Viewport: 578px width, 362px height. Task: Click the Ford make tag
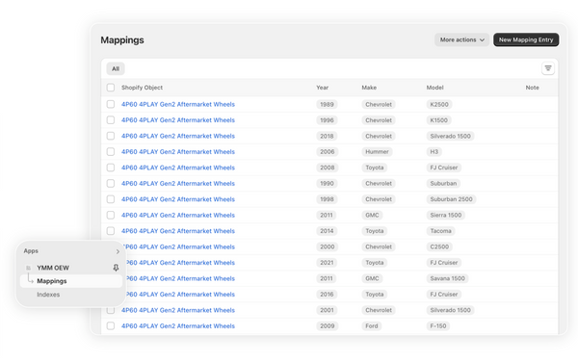click(372, 326)
